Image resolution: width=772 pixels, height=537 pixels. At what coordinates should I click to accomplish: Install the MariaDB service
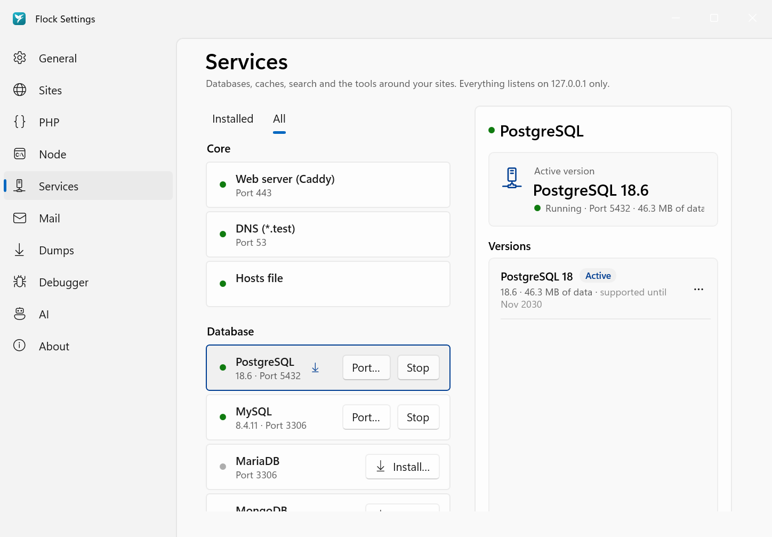(403, 467)
